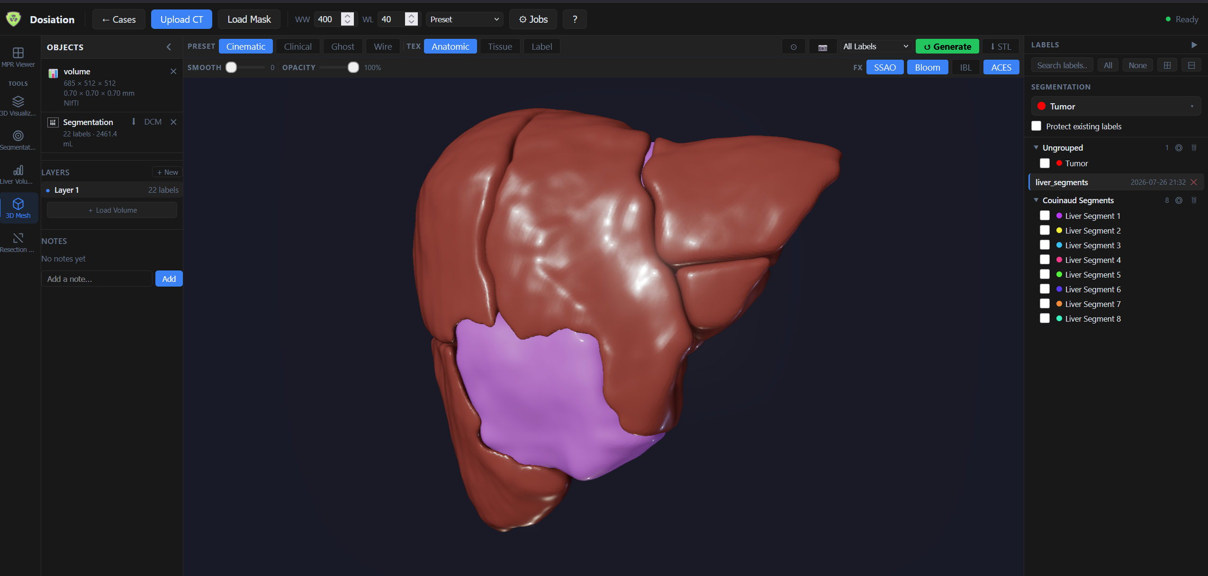Remove the volume object

pos(173,72)
